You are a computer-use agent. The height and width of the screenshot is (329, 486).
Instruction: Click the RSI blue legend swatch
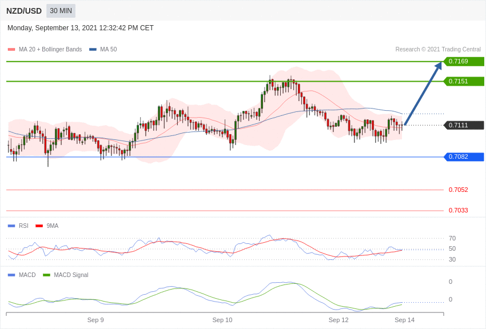11,226
